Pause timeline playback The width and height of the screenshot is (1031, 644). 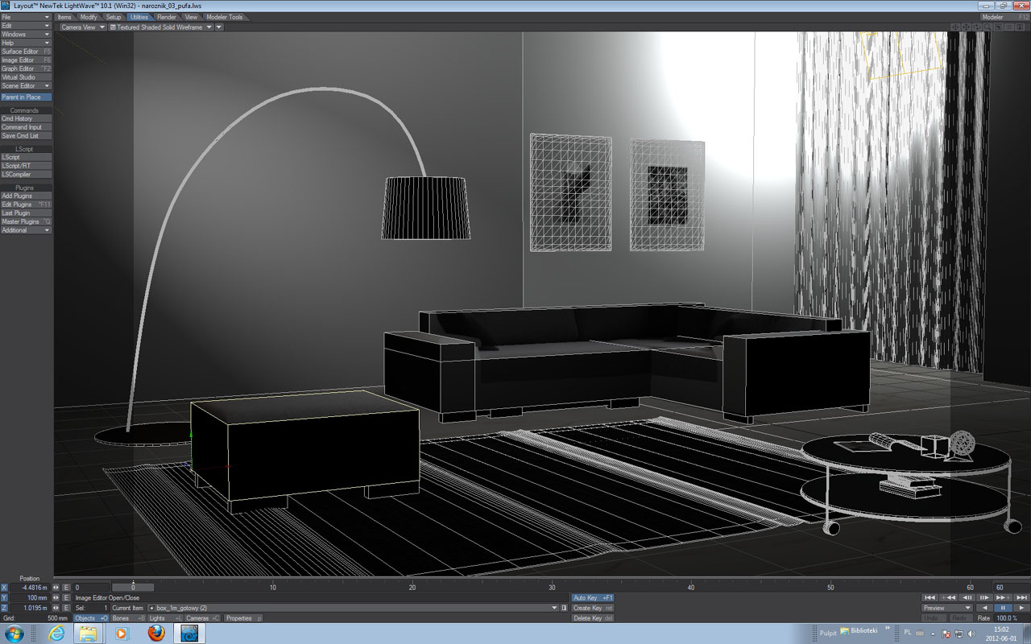(1003, 608)
